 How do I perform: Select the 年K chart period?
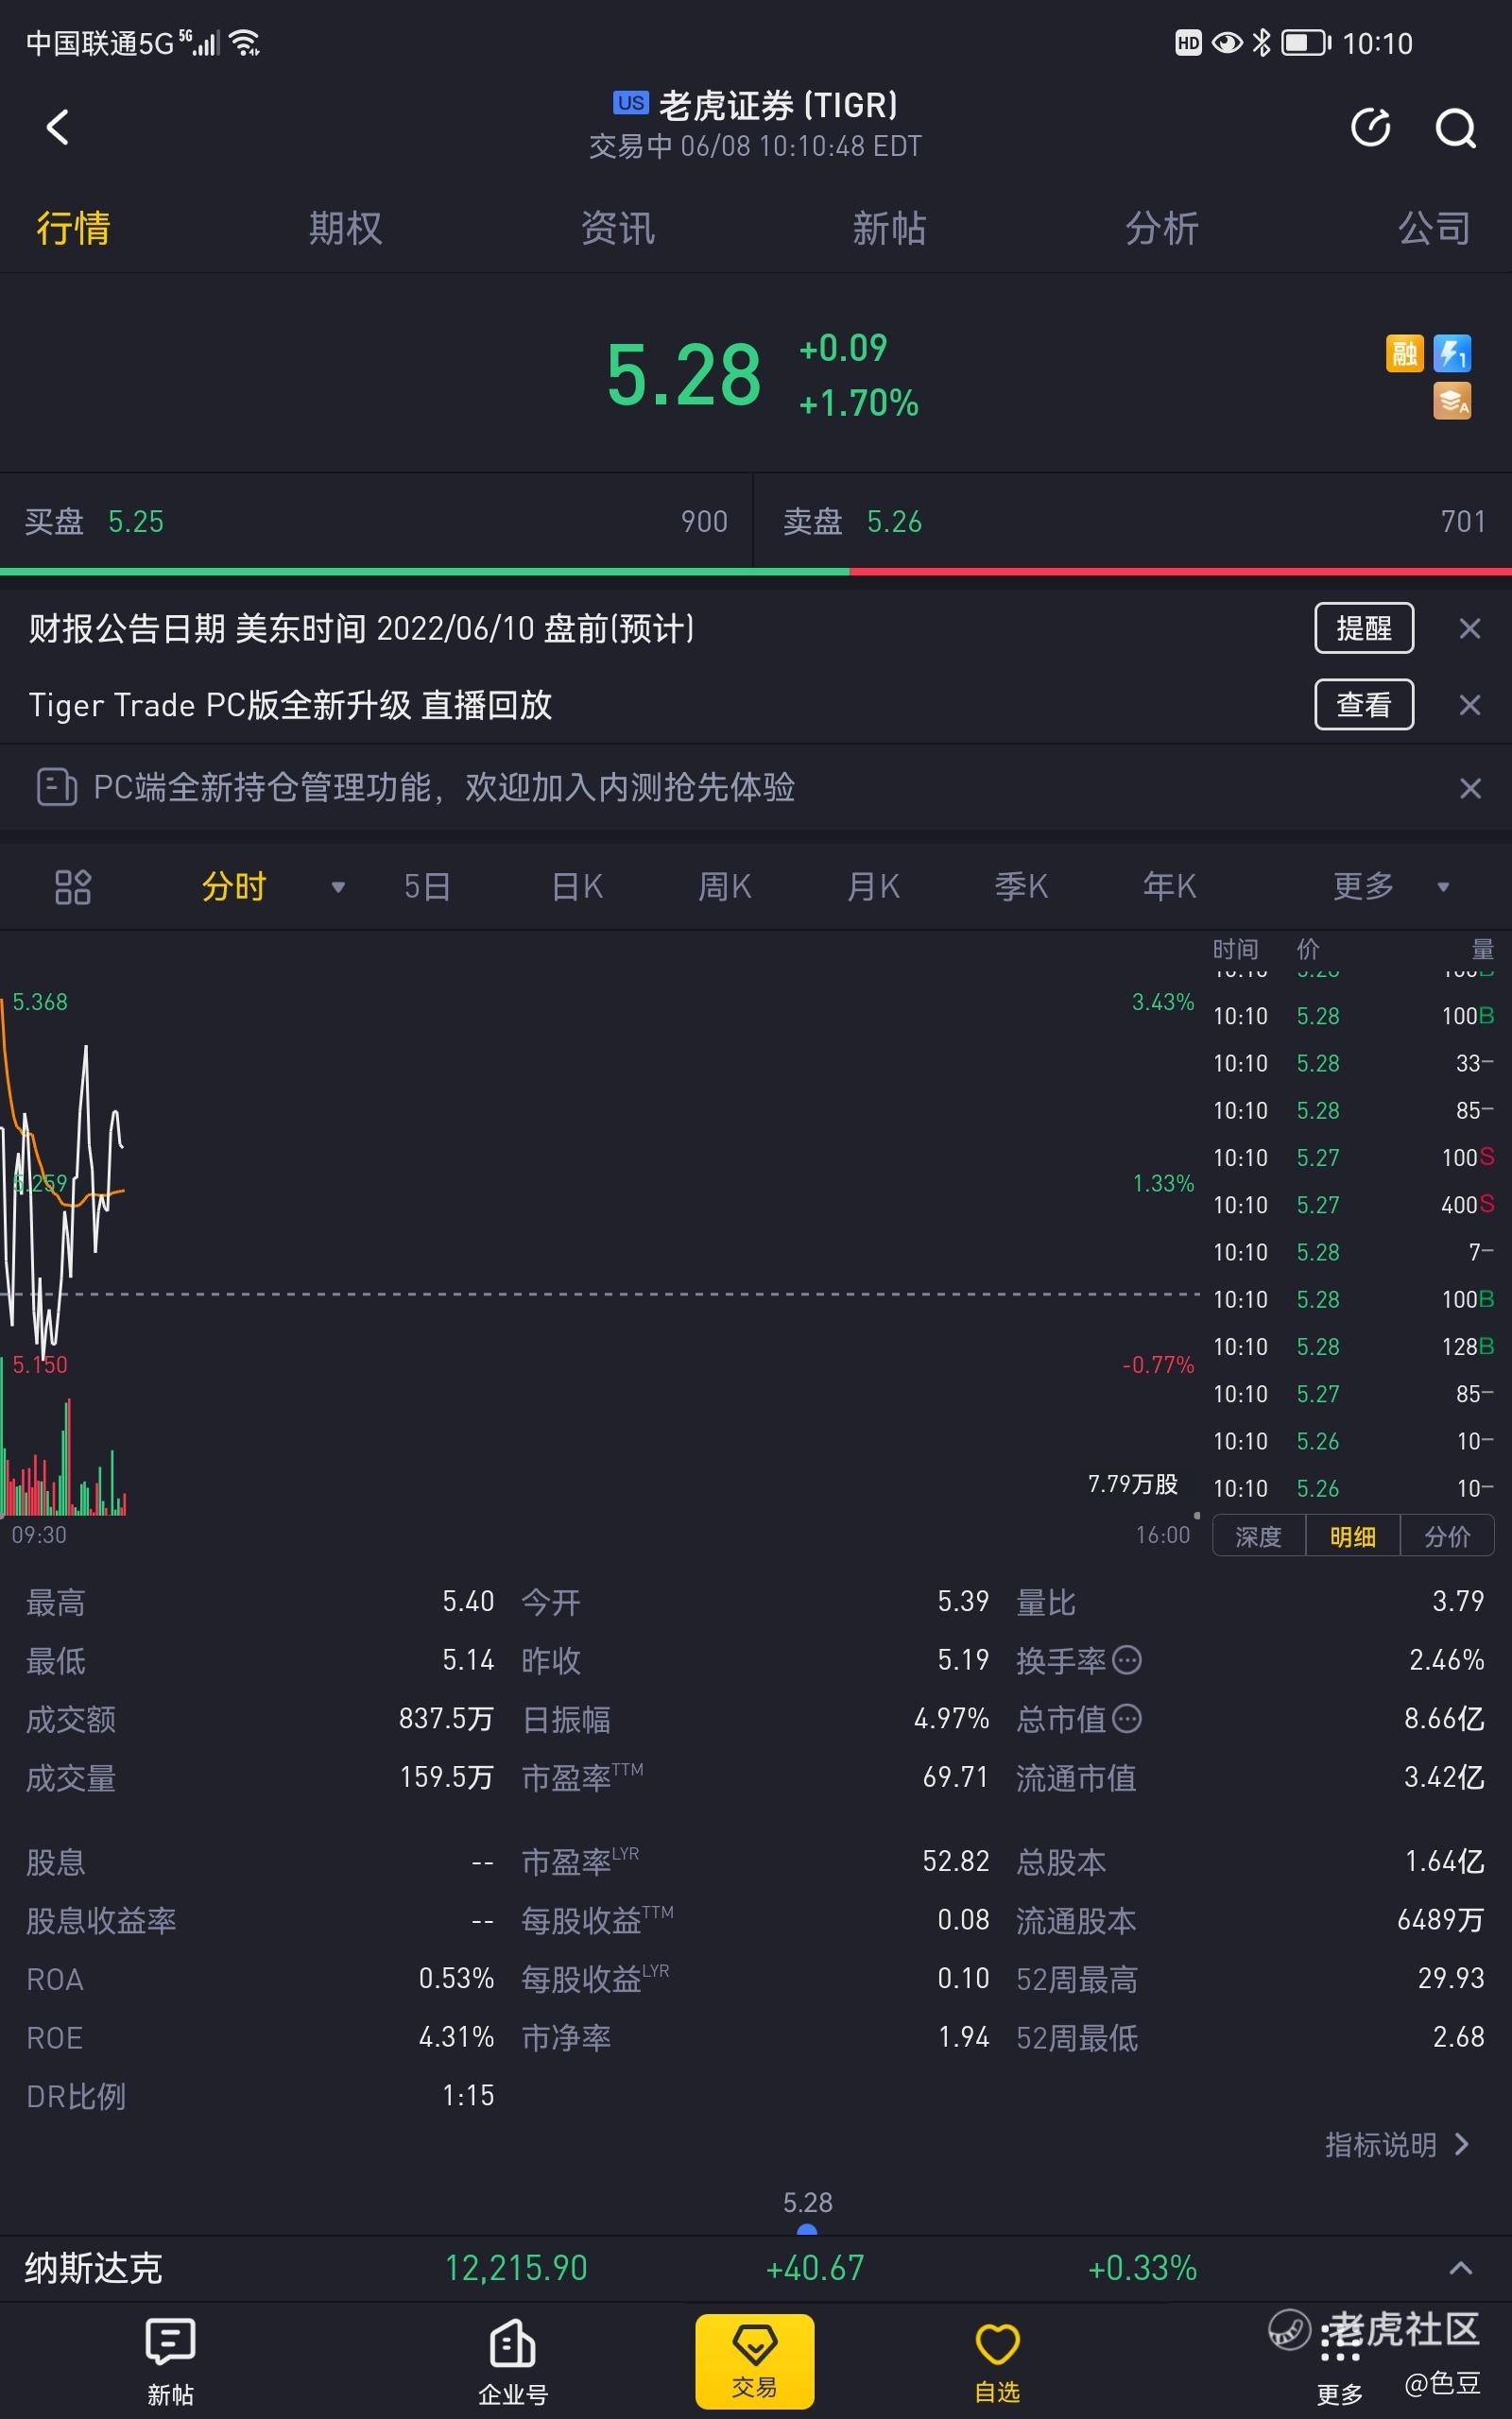[x=1169, y=886]
